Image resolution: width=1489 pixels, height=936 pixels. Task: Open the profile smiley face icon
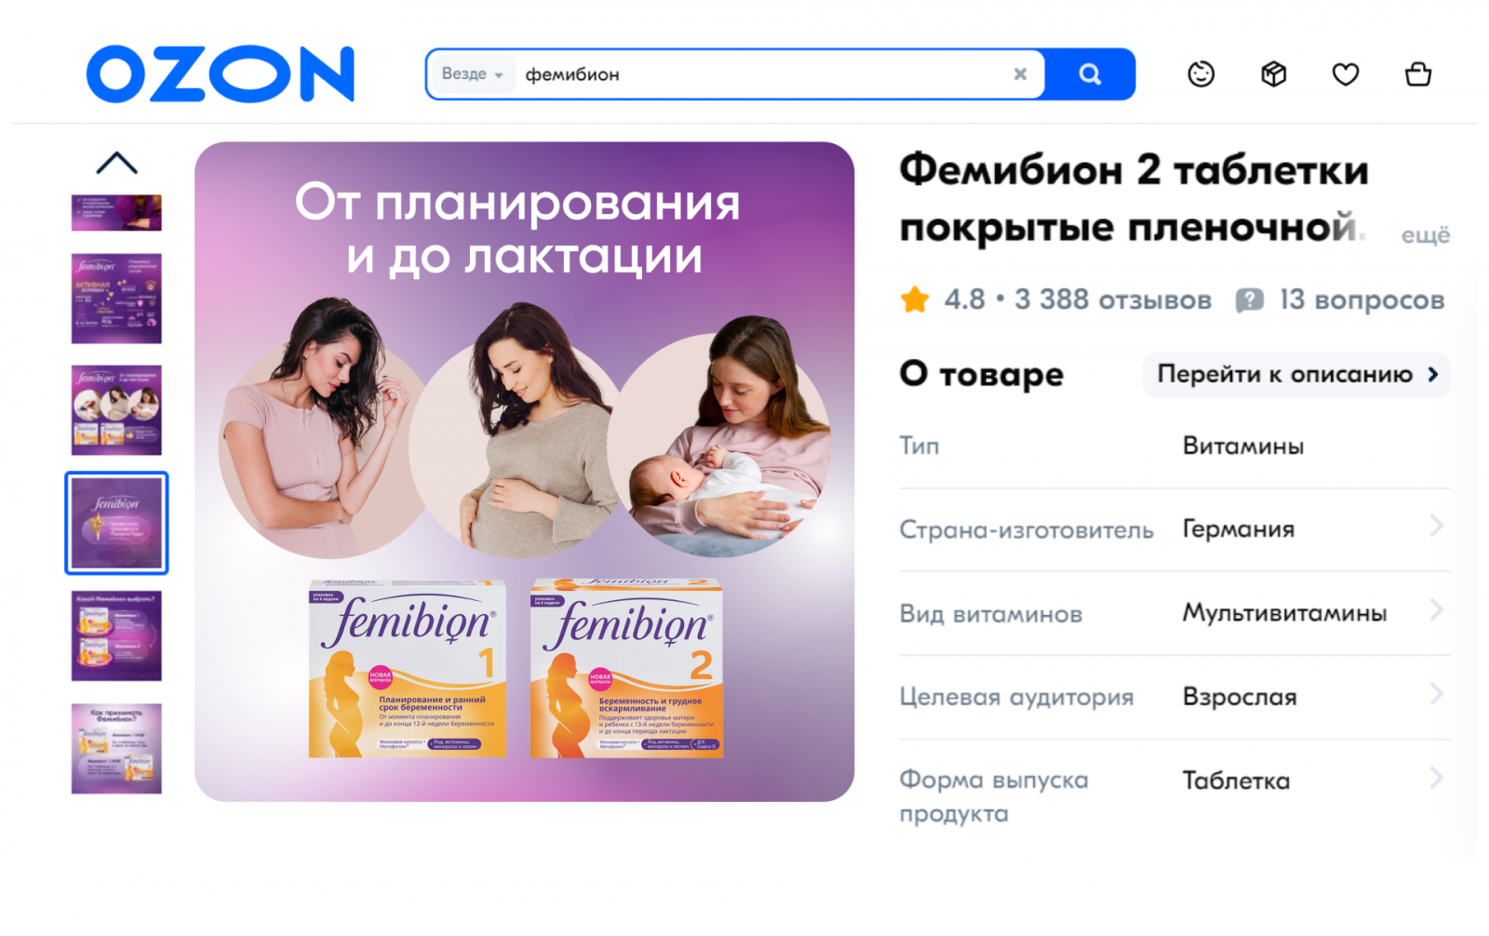point(1201,74)
